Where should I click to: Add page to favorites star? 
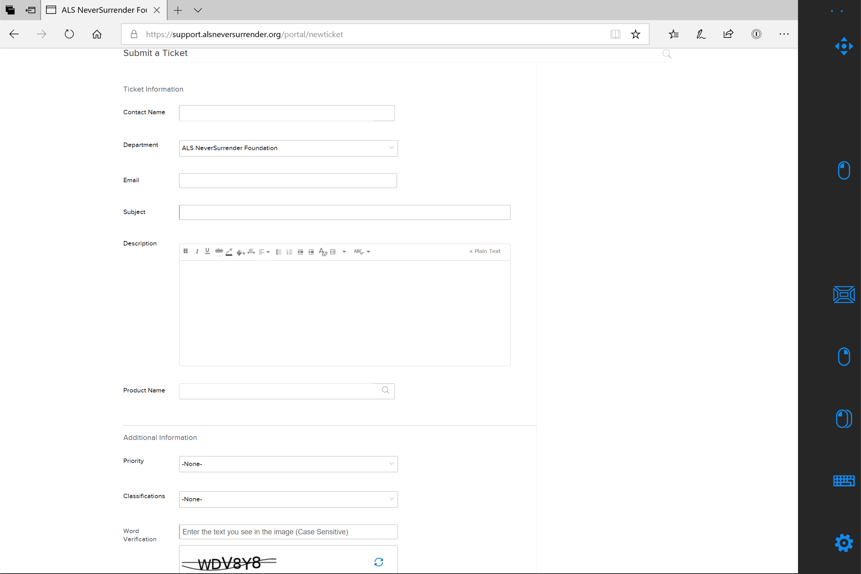635,34
